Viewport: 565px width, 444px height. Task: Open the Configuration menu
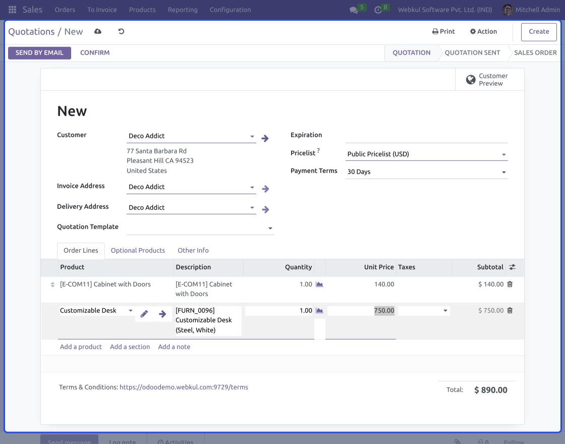click(230, 10)
